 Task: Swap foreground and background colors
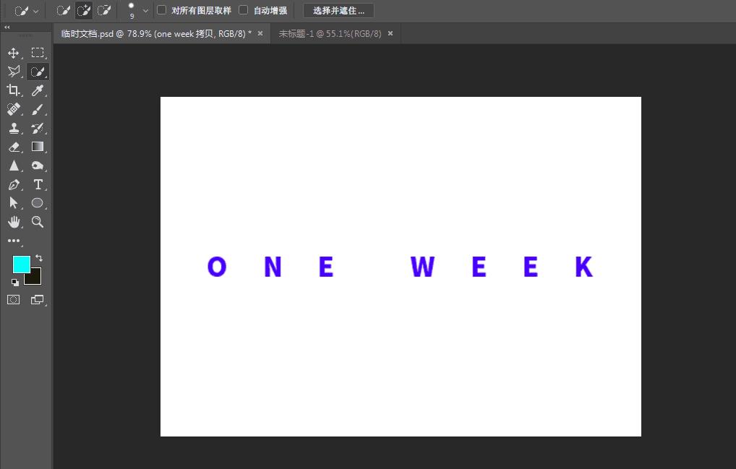tap(39, 258)
